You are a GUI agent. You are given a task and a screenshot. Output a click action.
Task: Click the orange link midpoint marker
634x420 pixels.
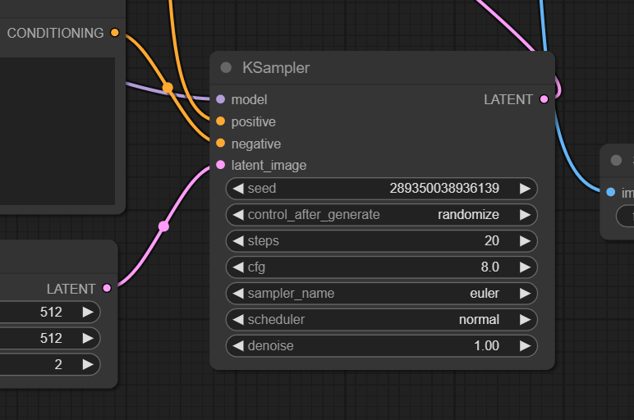pos(168,87)
